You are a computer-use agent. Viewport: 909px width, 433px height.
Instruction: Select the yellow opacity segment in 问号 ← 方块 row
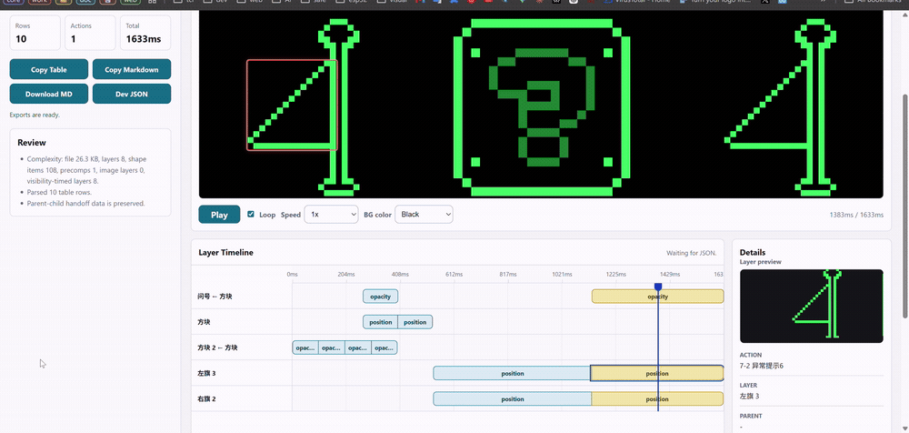[x=657, y=296]
